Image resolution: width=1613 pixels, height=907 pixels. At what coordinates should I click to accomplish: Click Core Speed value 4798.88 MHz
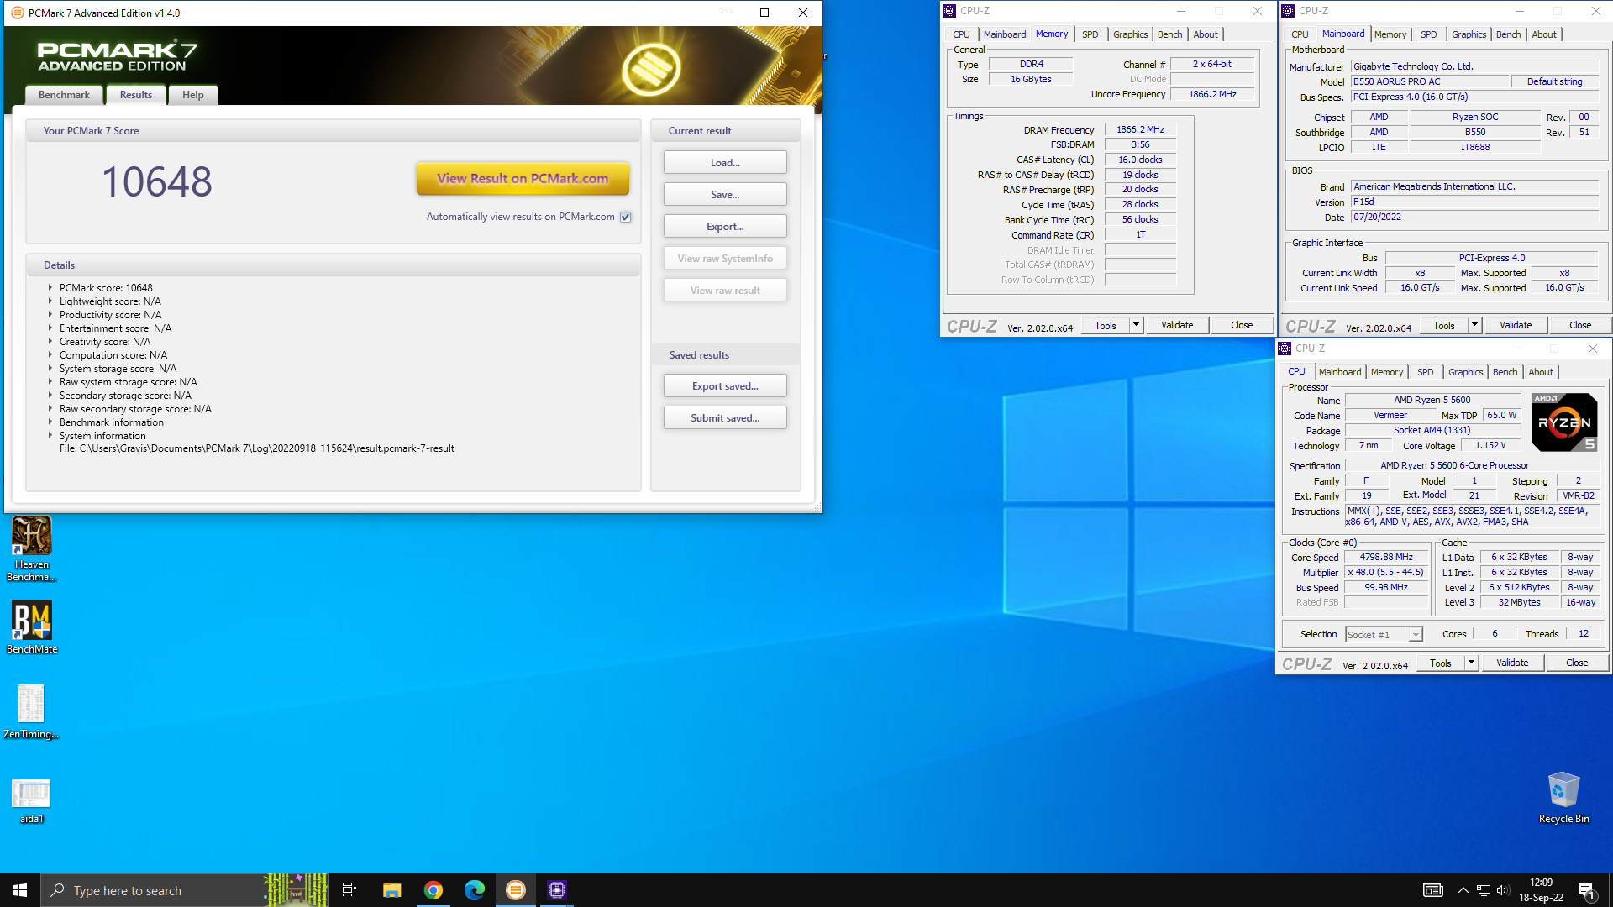[x=1386, y=557]
